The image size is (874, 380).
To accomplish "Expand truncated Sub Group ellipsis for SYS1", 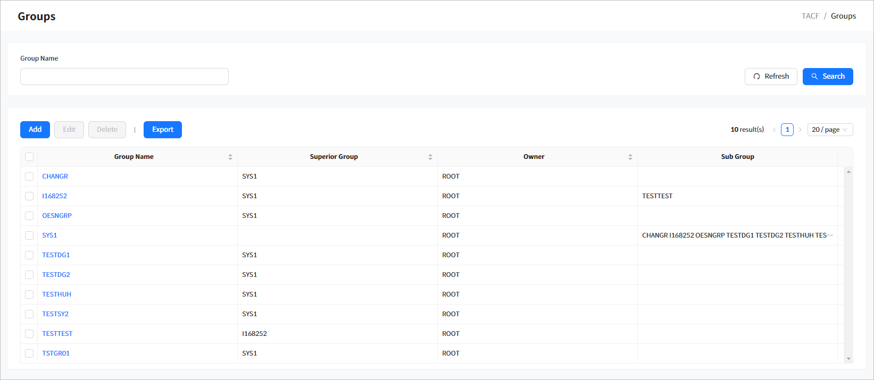I will [x=830, y=235].
